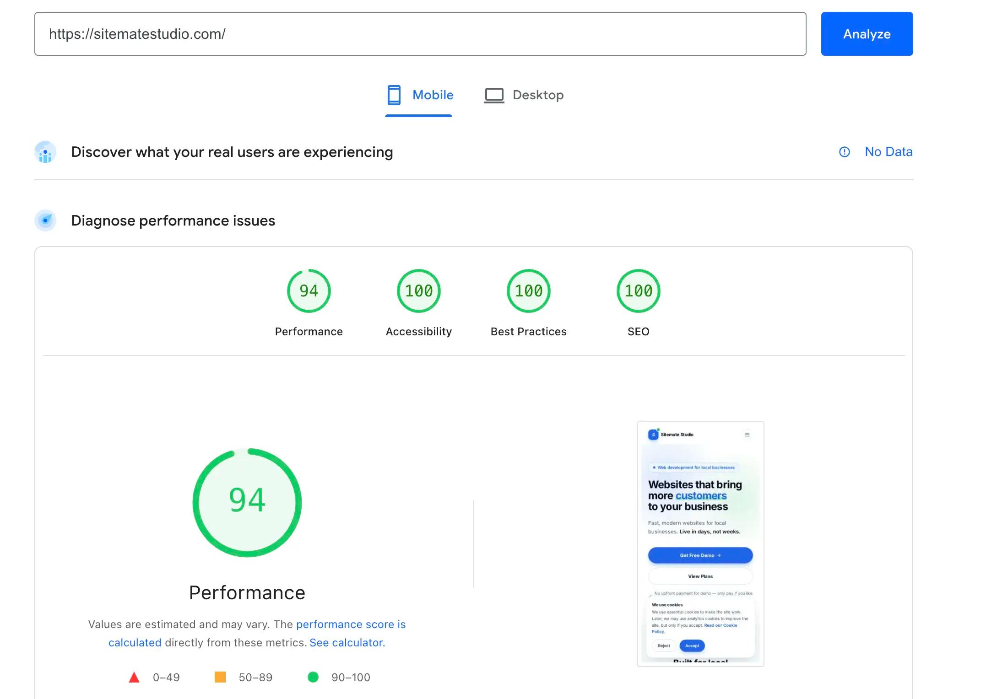Screen dimensions: 997x699
Task: Click the '0–49' legend text
Action: [166, 677]
